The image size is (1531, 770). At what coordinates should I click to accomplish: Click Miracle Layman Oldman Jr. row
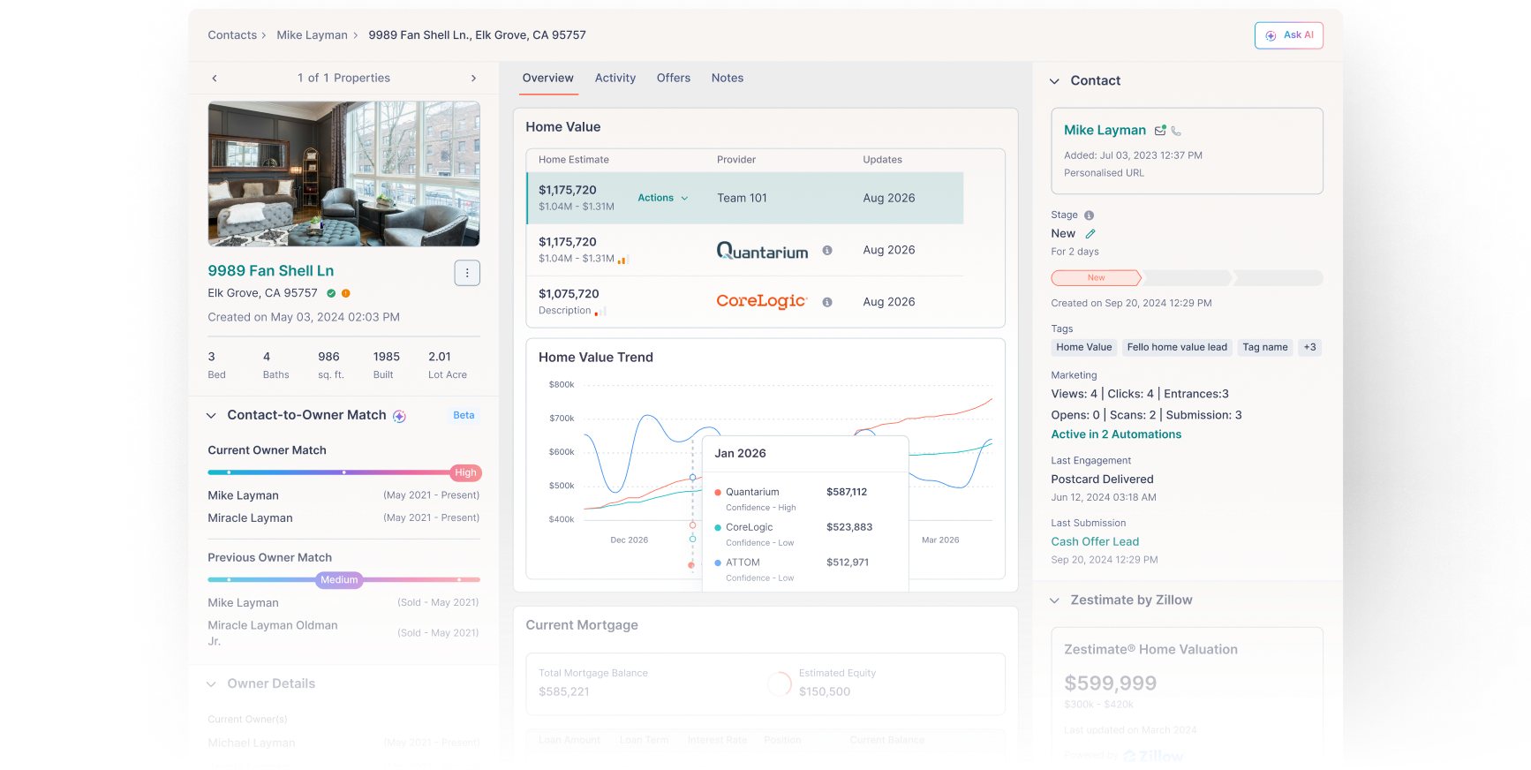click(343, 633)
